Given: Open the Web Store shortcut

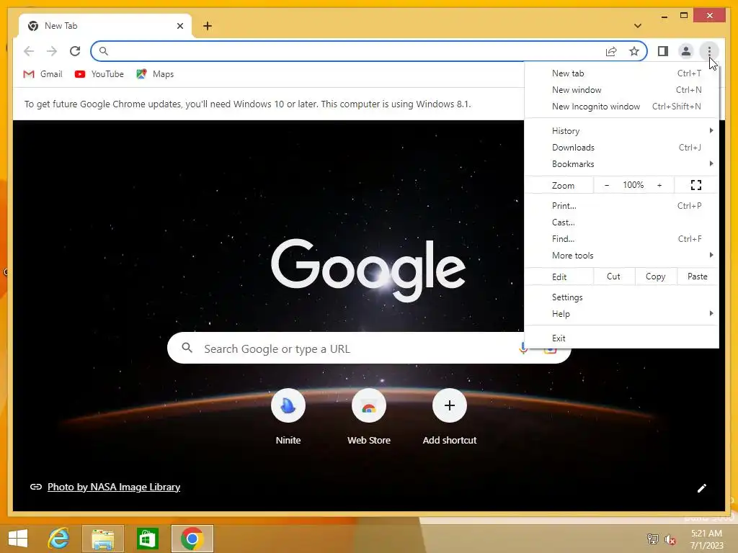Looking at the screenshot, I should [x=369, y=417].
